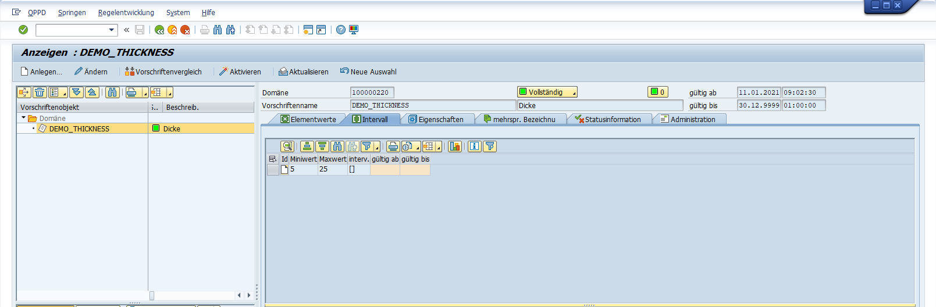Open the command field dropdown arrow
Viewport: 936px width, 307px height.
click(112, 30)
